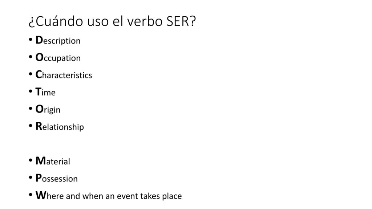
Task: Click the bold P of Possession
Action: [39, 178]
